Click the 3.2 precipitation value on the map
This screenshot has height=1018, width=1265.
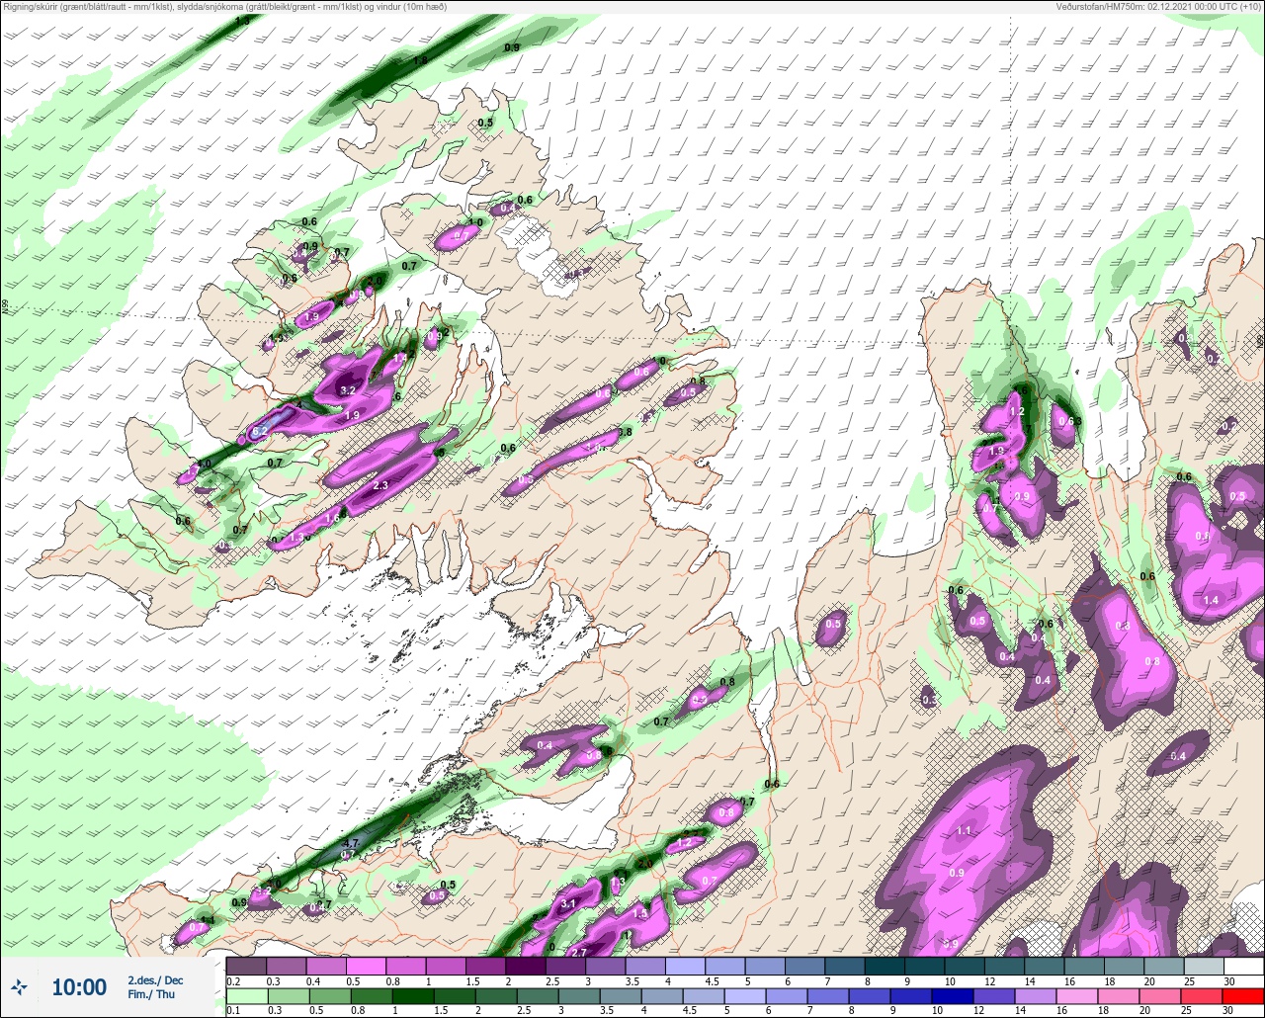coord(347,391)
